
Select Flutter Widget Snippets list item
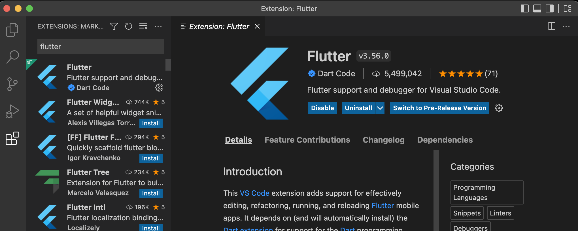click(96, 112)
